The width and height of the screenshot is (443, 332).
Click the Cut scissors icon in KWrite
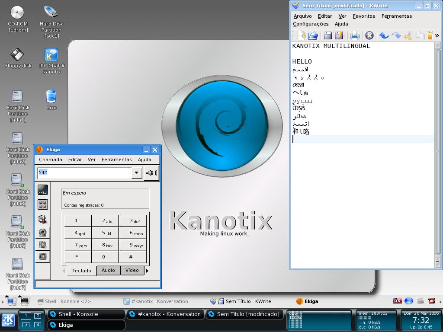click(408, 35)
